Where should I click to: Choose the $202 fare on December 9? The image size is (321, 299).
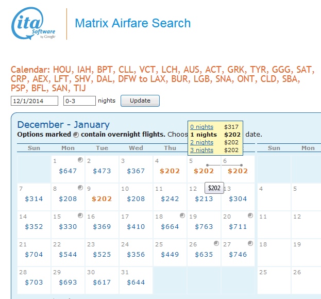[x=102, y=199]
